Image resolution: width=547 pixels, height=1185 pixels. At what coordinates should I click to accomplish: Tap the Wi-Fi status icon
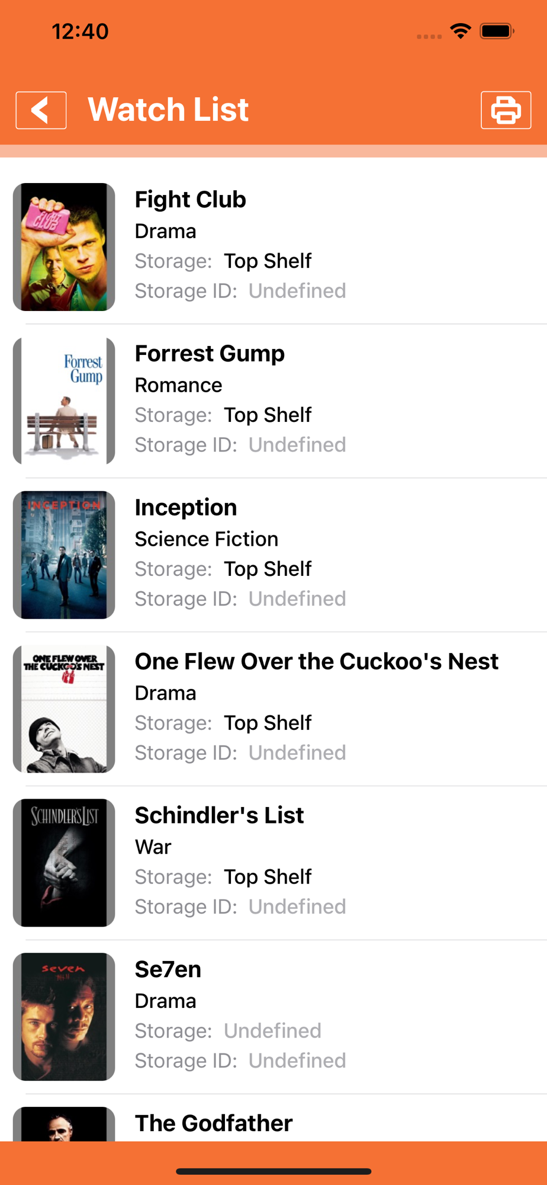[x=460, y=31]
